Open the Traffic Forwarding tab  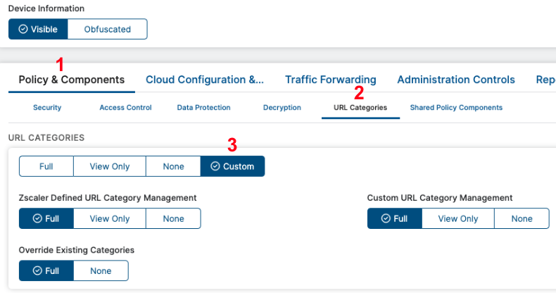[330, 80]
